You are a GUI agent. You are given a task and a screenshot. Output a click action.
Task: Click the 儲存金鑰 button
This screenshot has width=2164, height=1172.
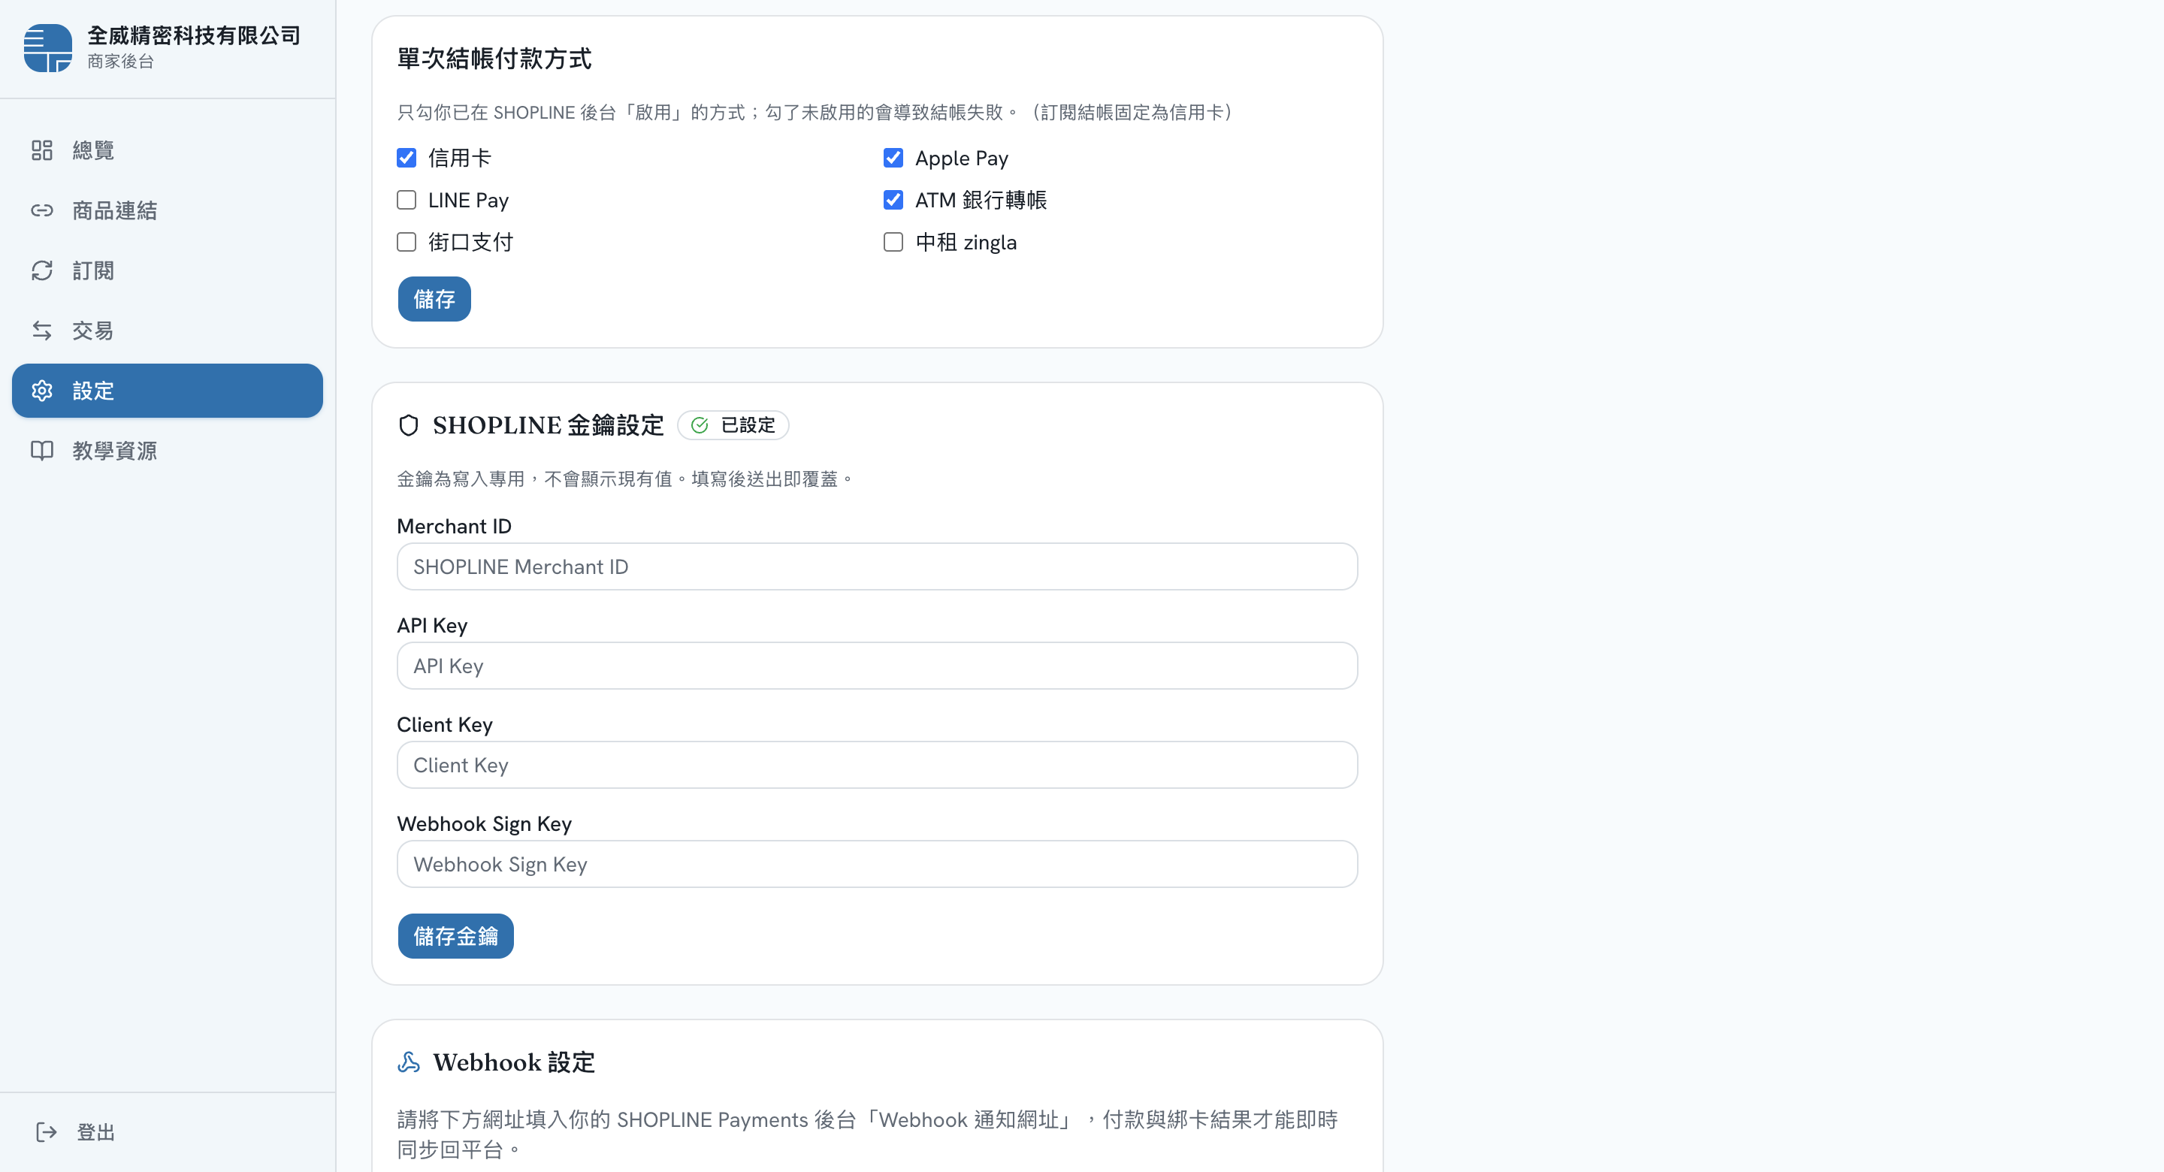pyautogui.click(x=455, y=936)
